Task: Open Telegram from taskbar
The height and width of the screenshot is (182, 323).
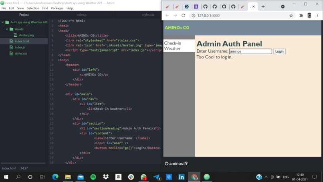Action: [156, 177]
